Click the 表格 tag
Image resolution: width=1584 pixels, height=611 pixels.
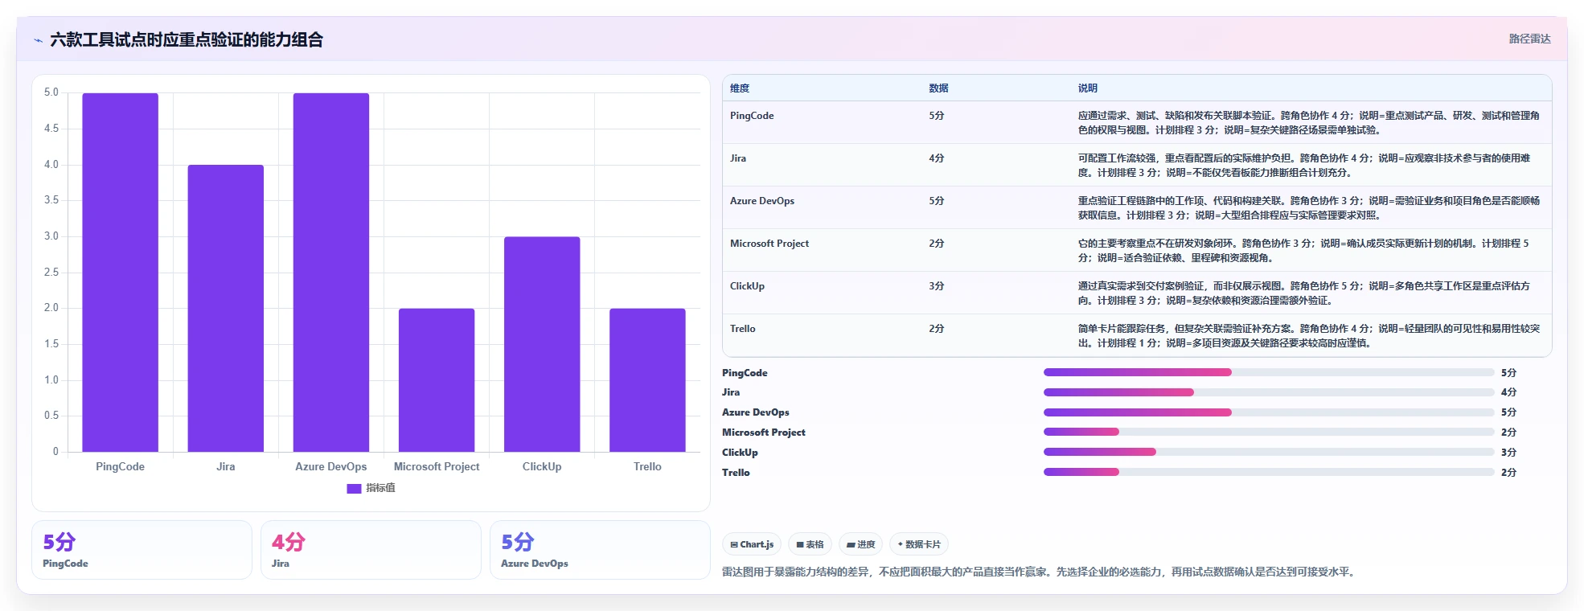pos(810,544)
